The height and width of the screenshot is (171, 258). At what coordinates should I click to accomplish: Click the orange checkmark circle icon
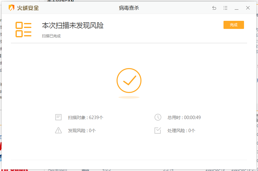click(x=129, y=81)
